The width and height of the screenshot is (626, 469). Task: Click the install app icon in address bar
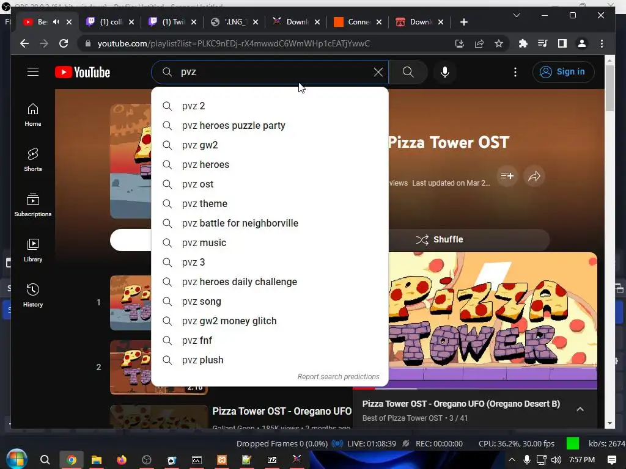[x=460, y=43]
